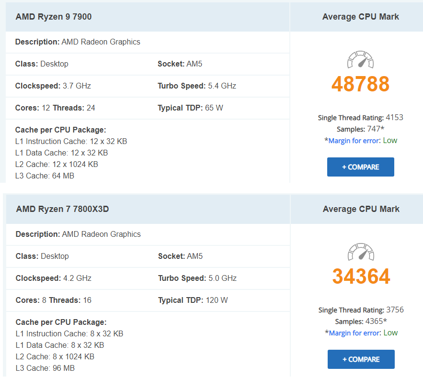Click the speedometer gauge icon above 48788
Screen dimensions: 423x377
(x=360, y=60)
